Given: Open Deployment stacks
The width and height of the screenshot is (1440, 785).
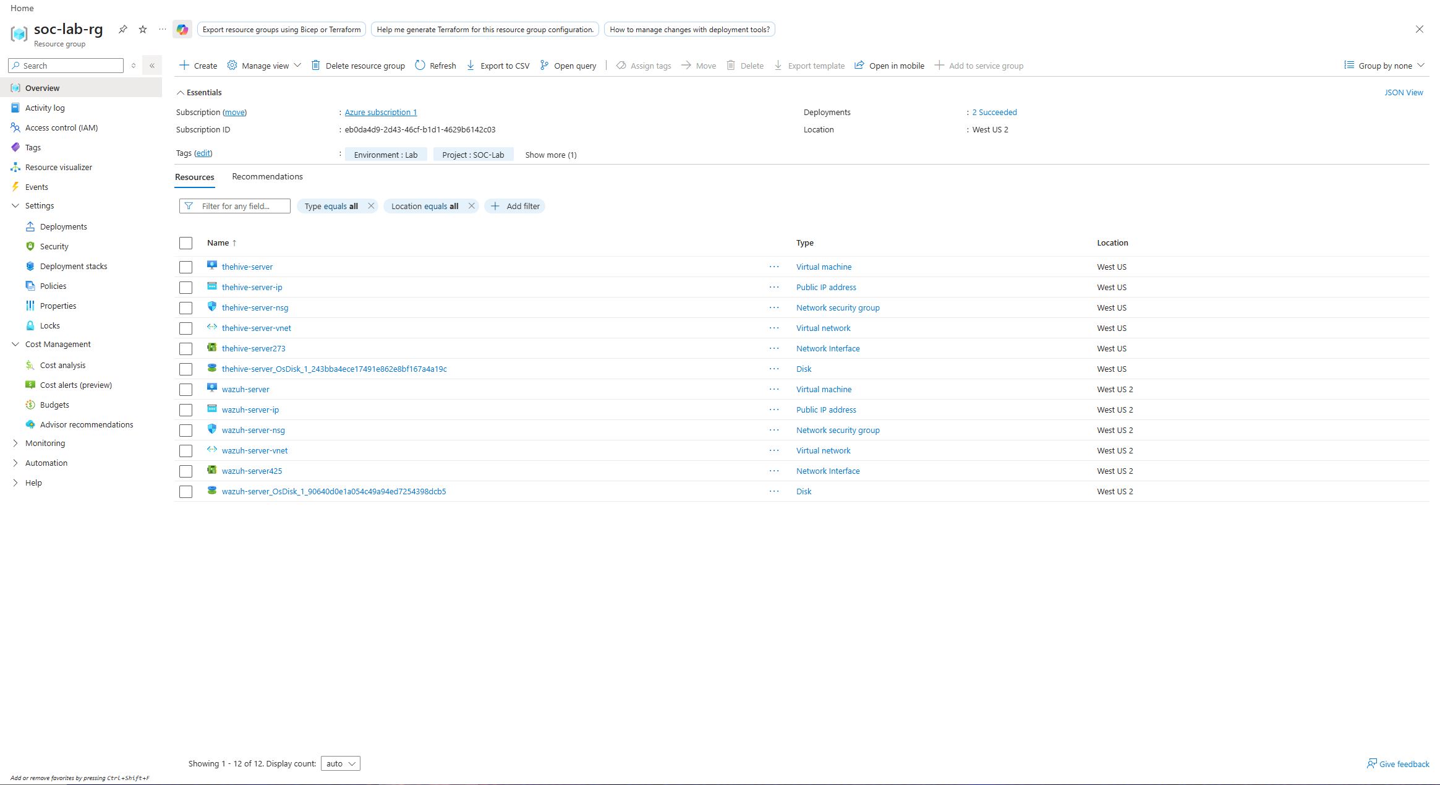Looking at the screenshot, I should [73, 266].
